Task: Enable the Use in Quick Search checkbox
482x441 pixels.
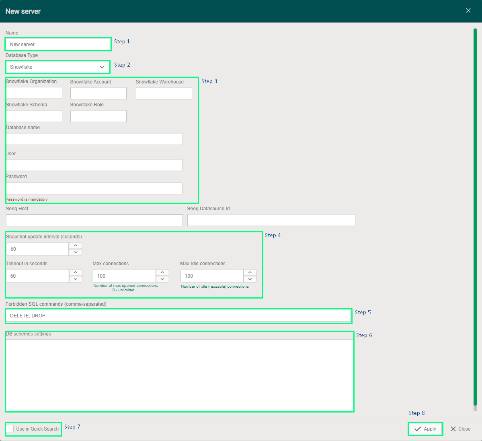Action: [x=10, y=429]
